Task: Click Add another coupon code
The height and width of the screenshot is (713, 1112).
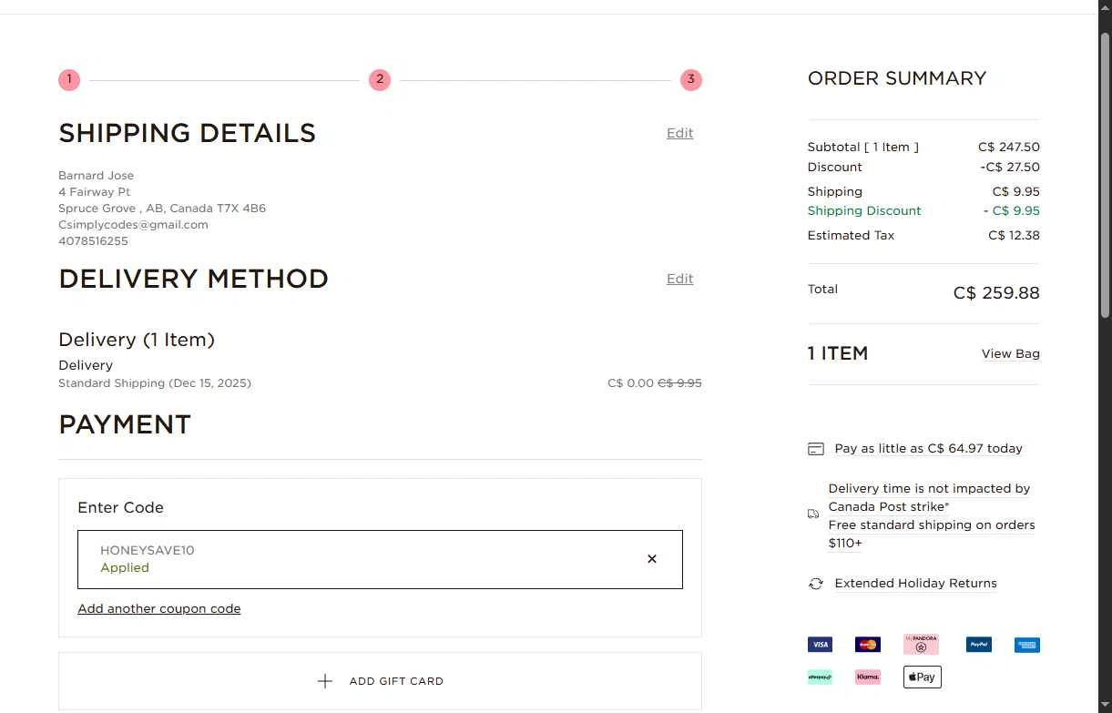Action: pos(159,608)
